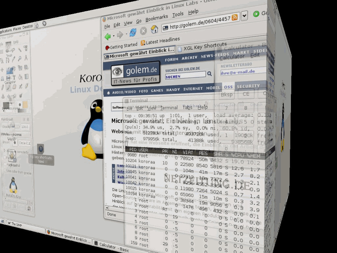Image resolution: width=337 pixels, height=253 pixels.
Task: Click the golem.de home icon in navigation bar
Action: (x=108, y=93)
